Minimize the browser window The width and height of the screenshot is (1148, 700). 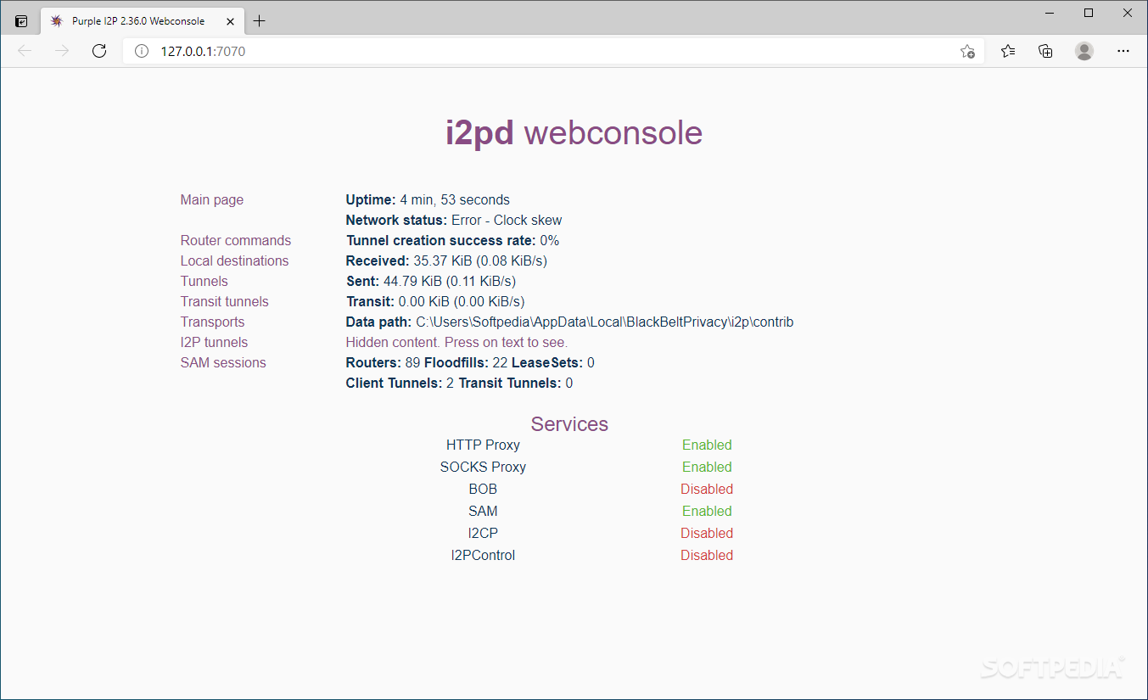[1050, 12]
